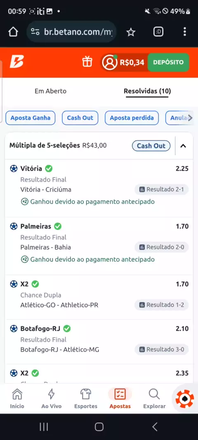198x440 pixels.
Task: Collapse the Múltipla de 5-seleções bet
Action: (183, 146)
